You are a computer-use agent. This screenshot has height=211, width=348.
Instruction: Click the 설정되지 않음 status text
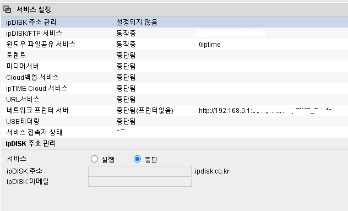137,22
